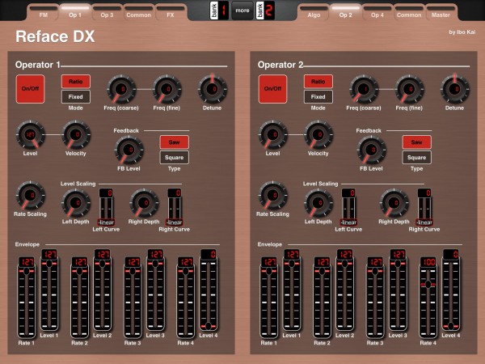This screenshot has height=364, width=485.
Task: Switch to the Op 3 tab
Action: tap(107, 13)
